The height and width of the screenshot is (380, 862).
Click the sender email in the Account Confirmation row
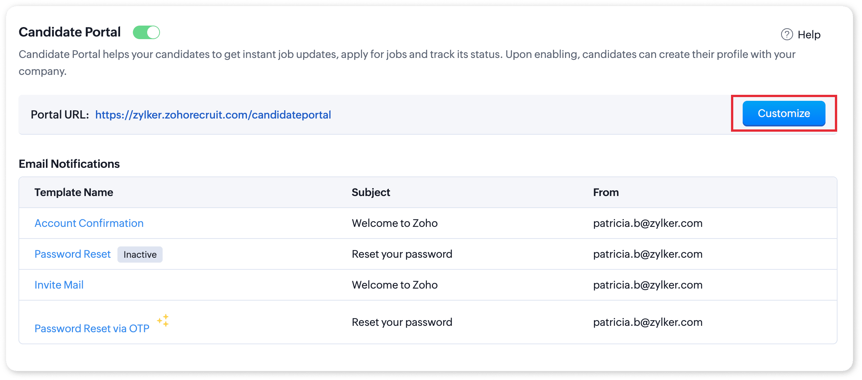pos(647,223)
